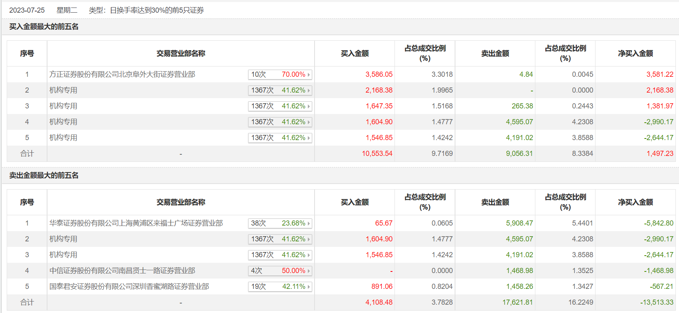Click 中信证券南昌贤士一路证券营业部 link
679x313 pixels.
click(x=122, y=271)
